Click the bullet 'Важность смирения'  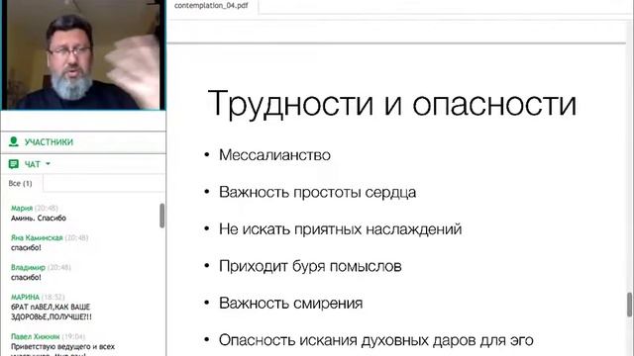(x=290, y=304)
